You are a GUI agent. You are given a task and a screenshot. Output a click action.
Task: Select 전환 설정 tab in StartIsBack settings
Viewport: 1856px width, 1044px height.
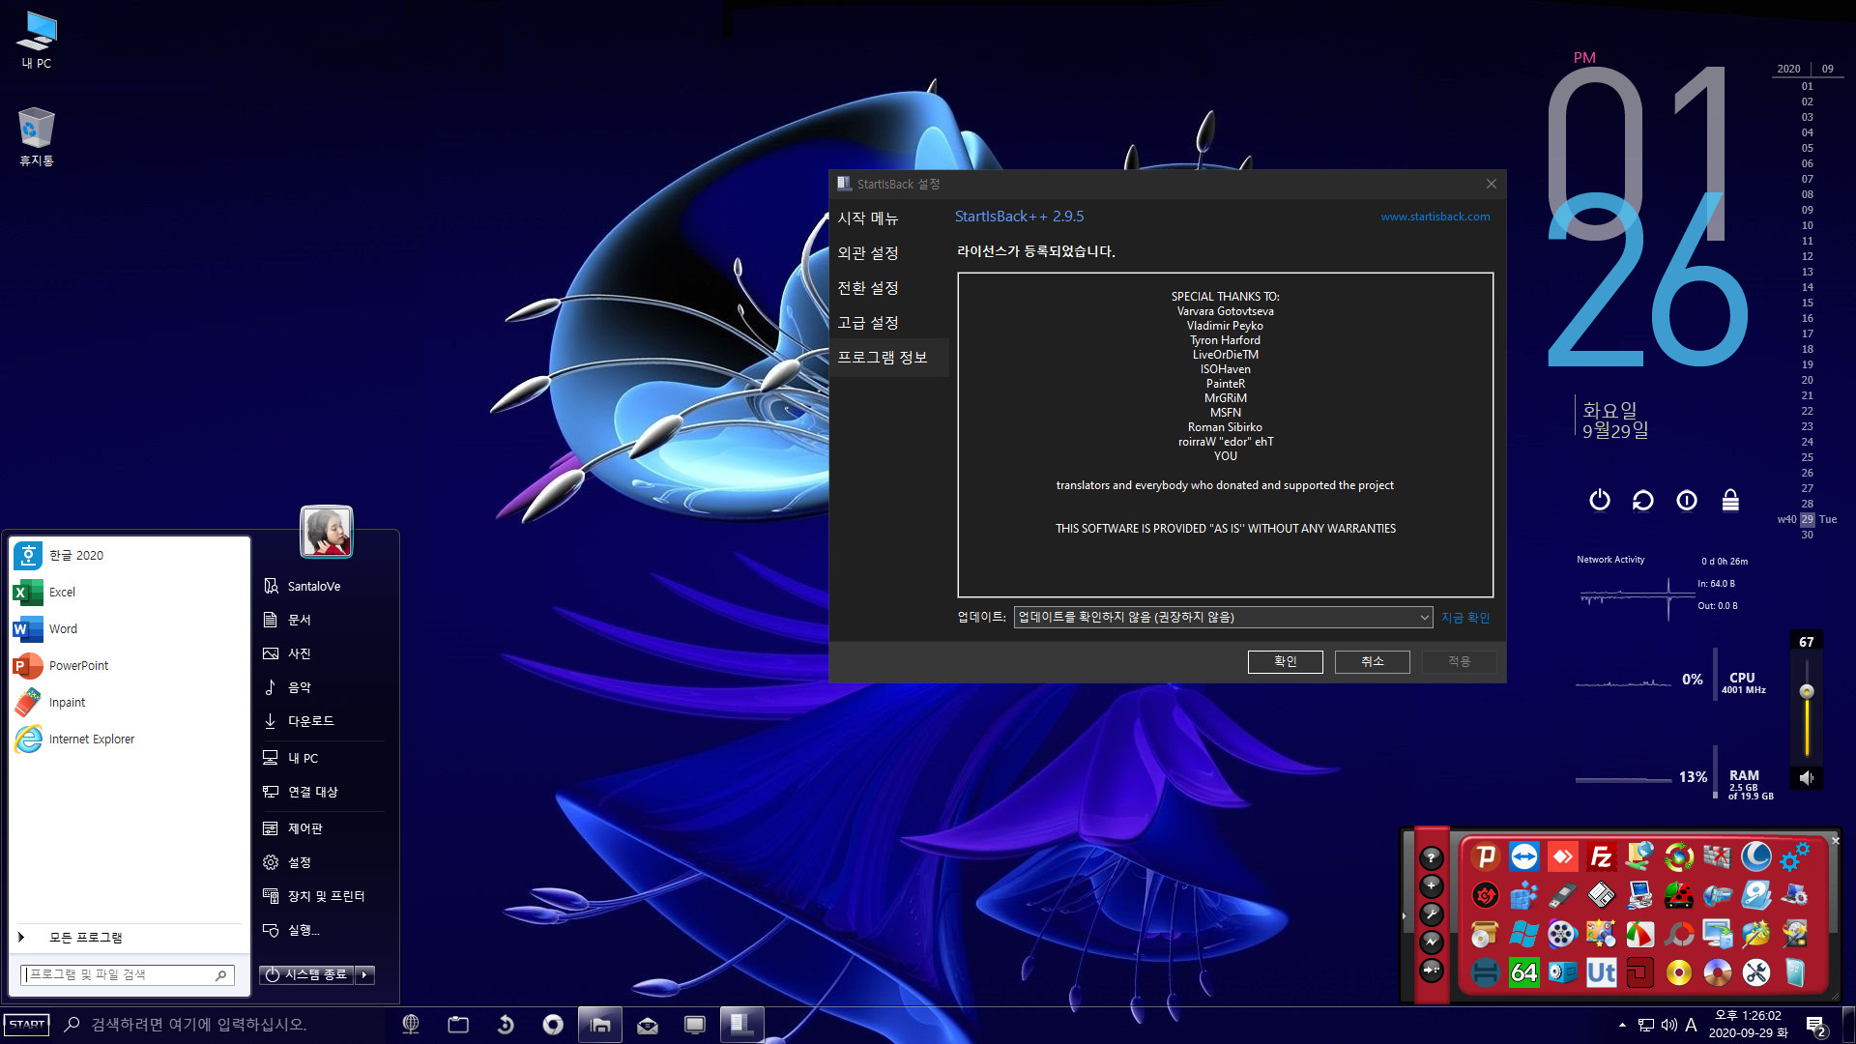[868, 288]
